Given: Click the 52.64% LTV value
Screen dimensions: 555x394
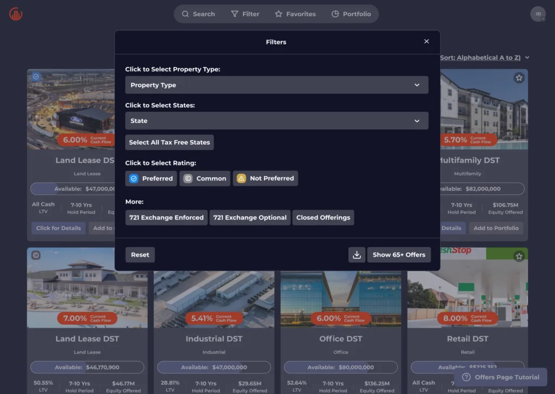Looking at the screenshot, I should (296, 383).
